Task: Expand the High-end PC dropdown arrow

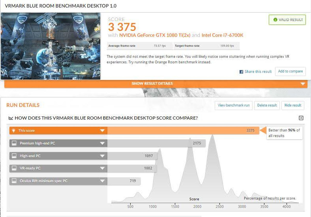Action: [102, 156]
